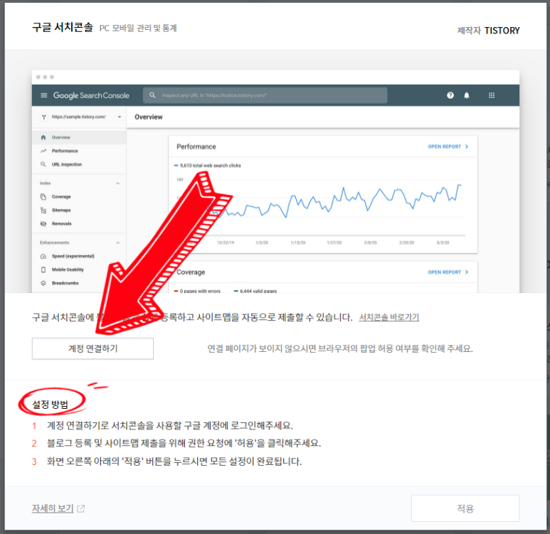Click step 1 text about 구글 계정 로그인
This screenshot has width=550, height=534.
[170, 426]
